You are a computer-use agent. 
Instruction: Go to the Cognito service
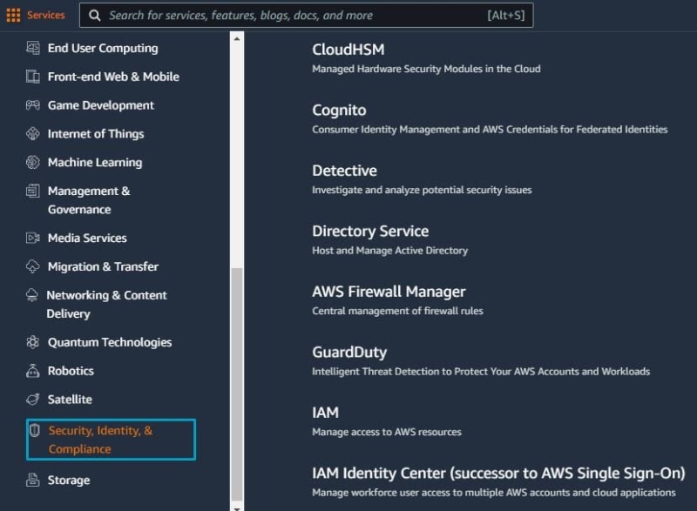click(x=339, y=110)
